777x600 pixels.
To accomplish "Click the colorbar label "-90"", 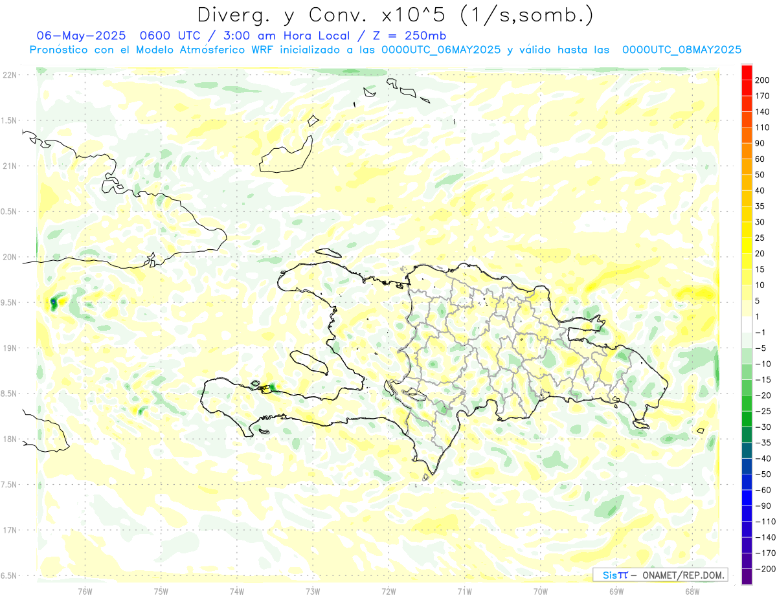I will [x=764, y=506].
